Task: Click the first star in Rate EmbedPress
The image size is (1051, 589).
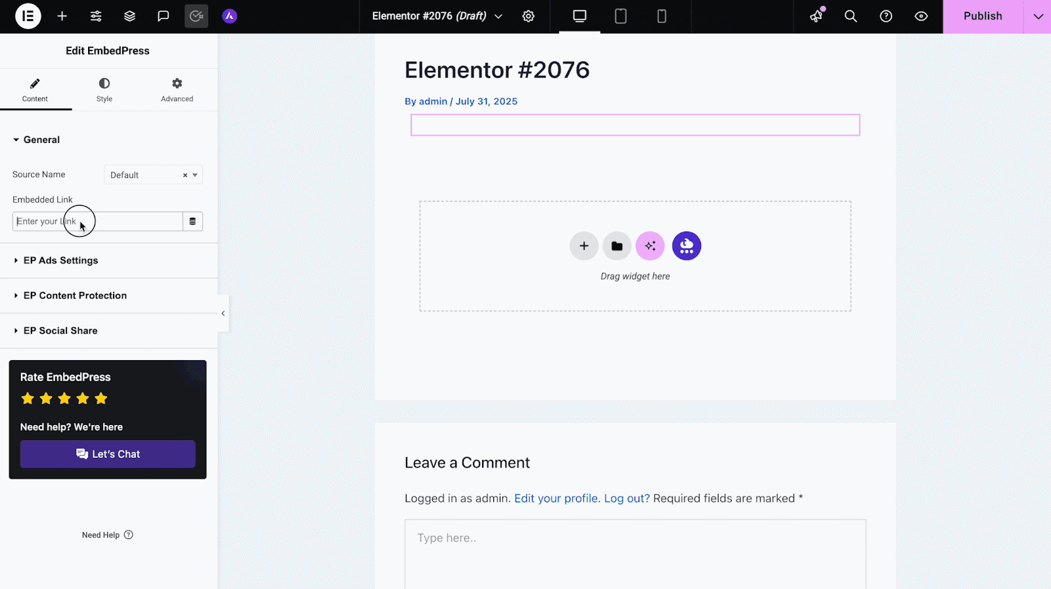Action: click(28, 398)
